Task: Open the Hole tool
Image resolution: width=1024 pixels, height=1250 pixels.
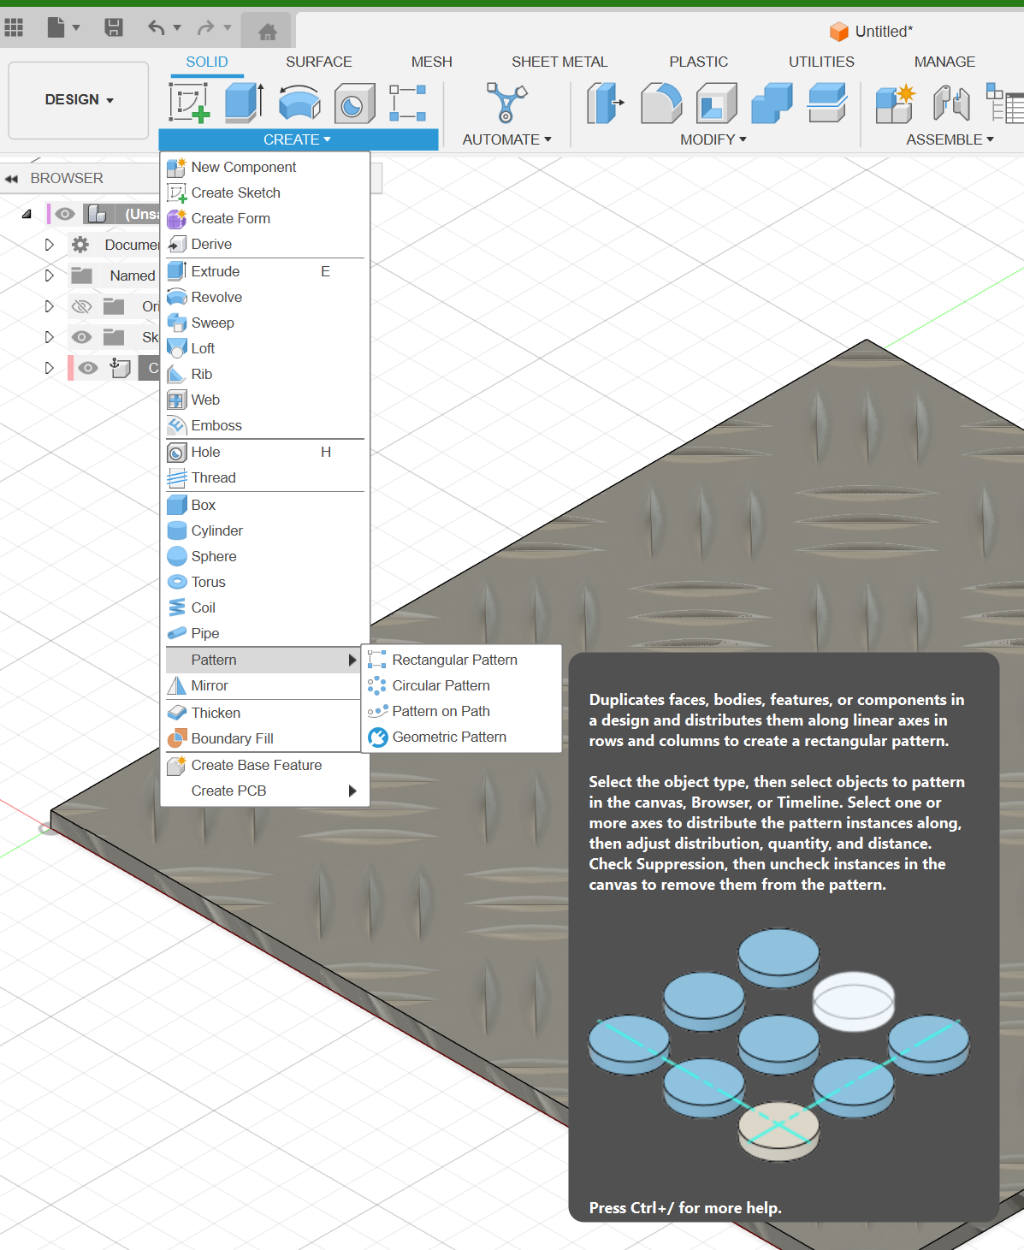Action: [x=205, y=452]
